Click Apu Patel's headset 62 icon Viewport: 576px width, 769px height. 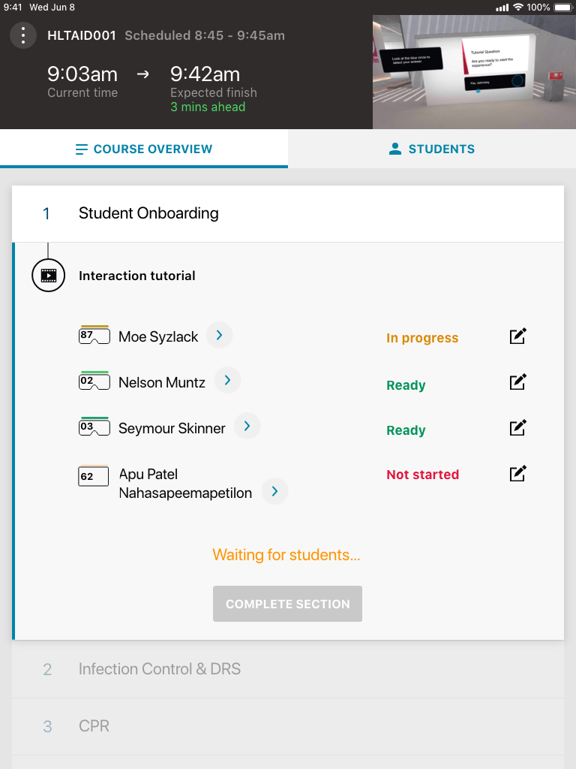(94, 476)
